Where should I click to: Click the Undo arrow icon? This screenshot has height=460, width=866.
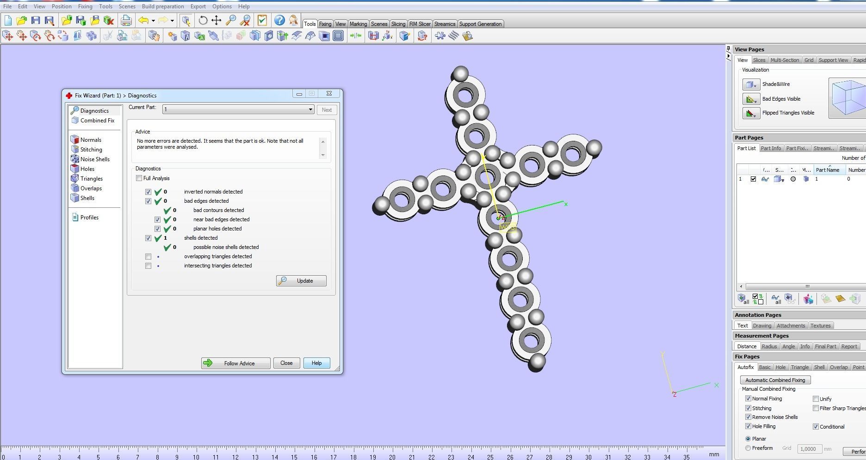pos(143,20)
